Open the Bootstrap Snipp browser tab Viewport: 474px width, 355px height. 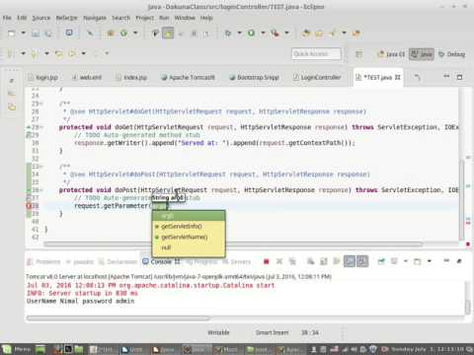coord(254,78)
